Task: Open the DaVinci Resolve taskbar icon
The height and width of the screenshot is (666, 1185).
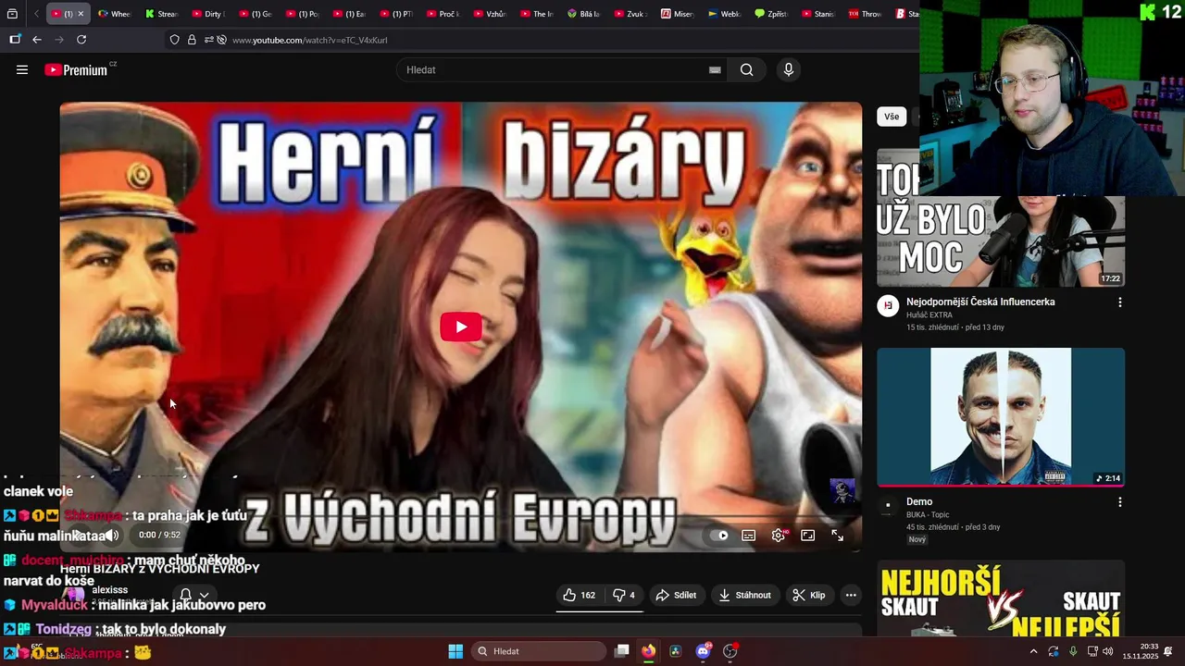Action: [676, 651]
